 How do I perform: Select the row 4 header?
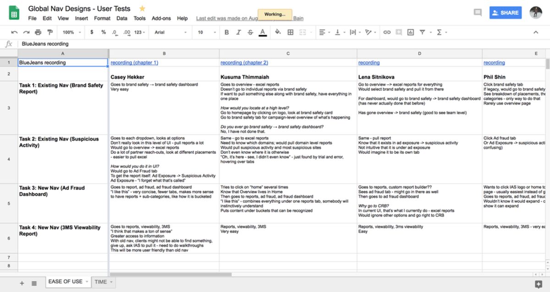[9, 159]
